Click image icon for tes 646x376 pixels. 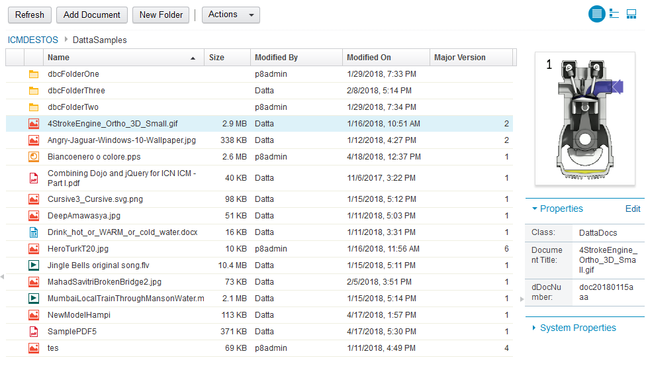click(34, 348)
